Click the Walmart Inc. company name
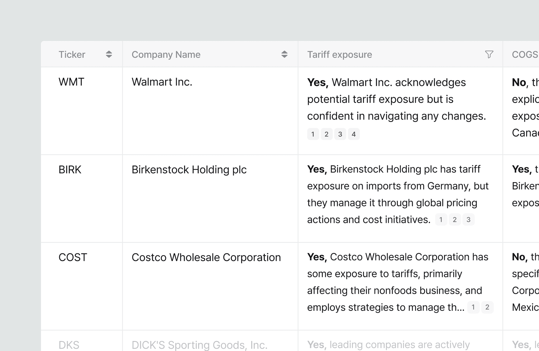The width and height of the screenshot is (539, 351). (x=162, y=82)
